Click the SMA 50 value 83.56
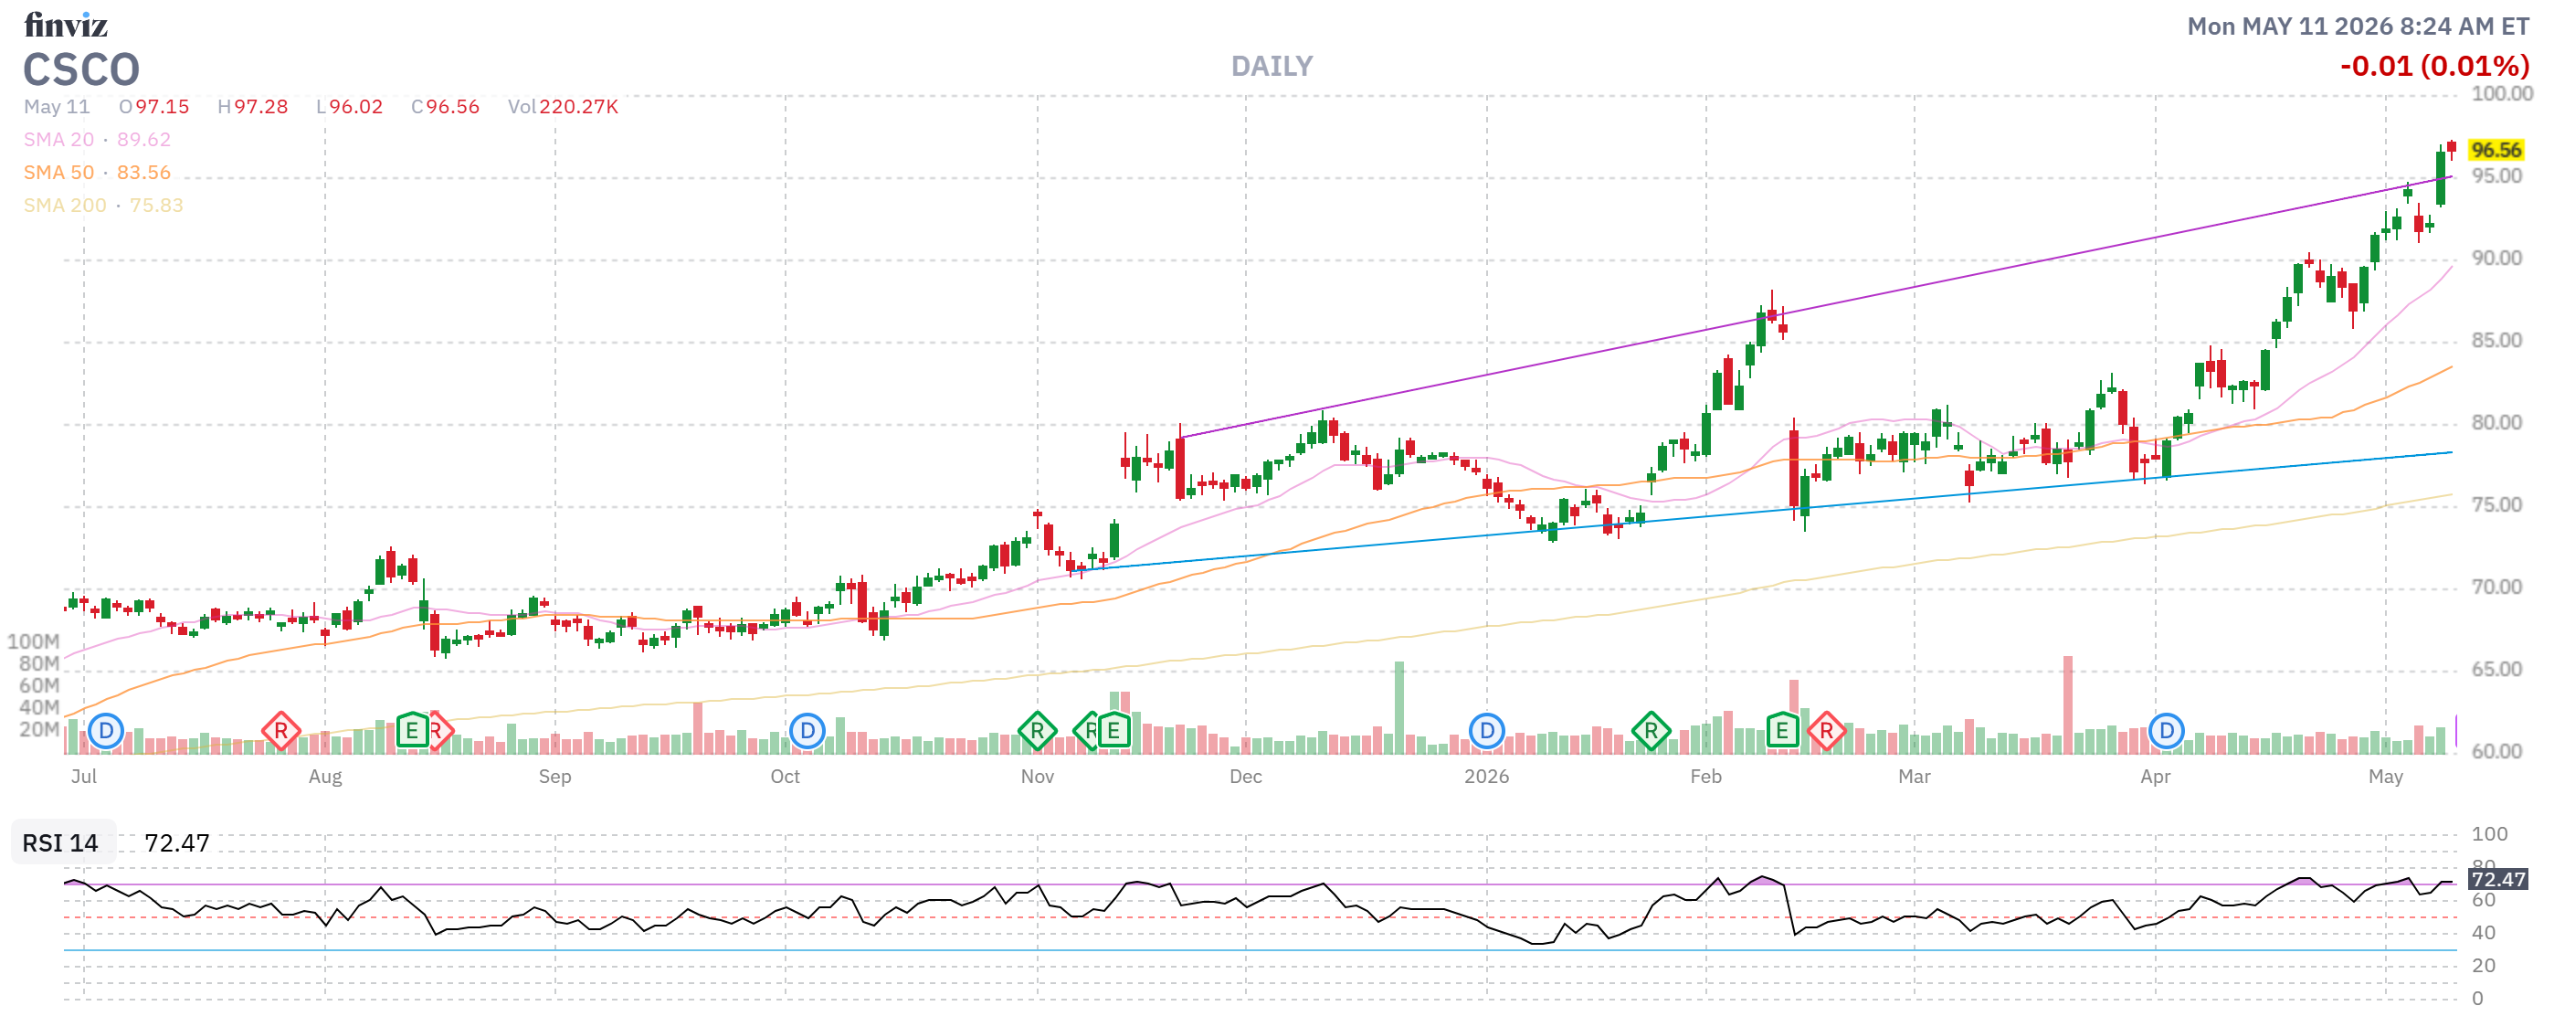2554x1027 pixels. 143,173
